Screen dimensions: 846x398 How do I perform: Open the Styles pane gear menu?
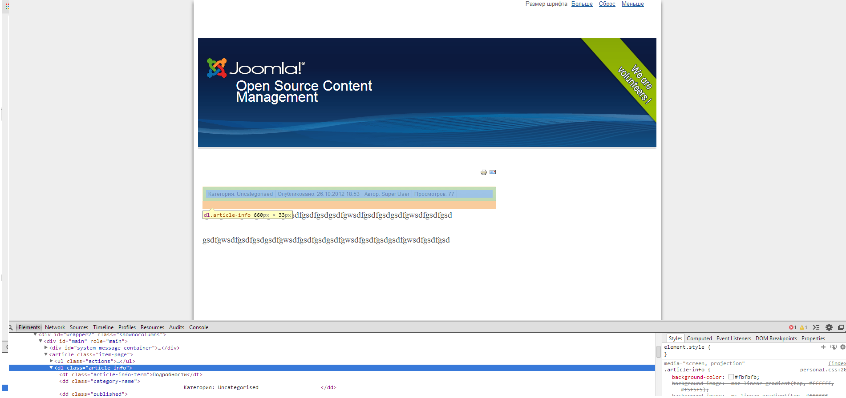tap(842, 347)
